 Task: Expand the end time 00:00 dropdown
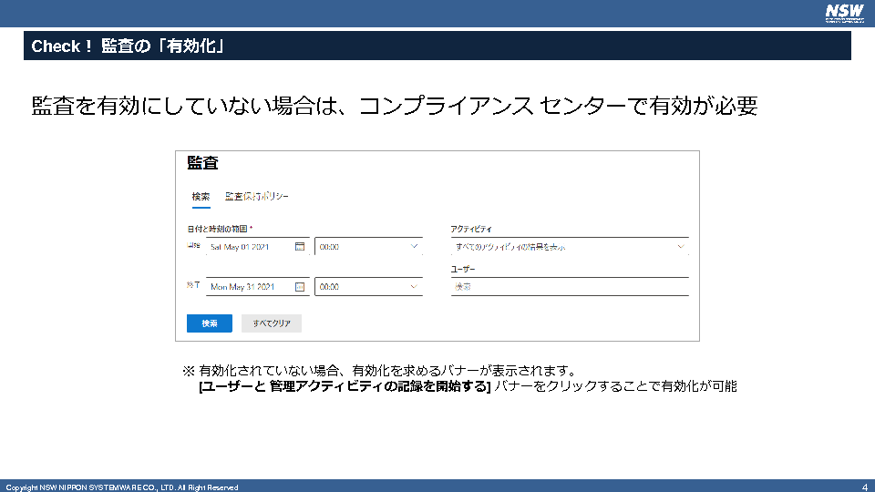[415, 286]
